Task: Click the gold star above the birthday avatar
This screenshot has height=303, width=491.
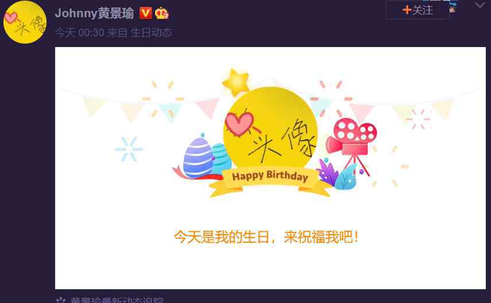Action: pos(236,82)
